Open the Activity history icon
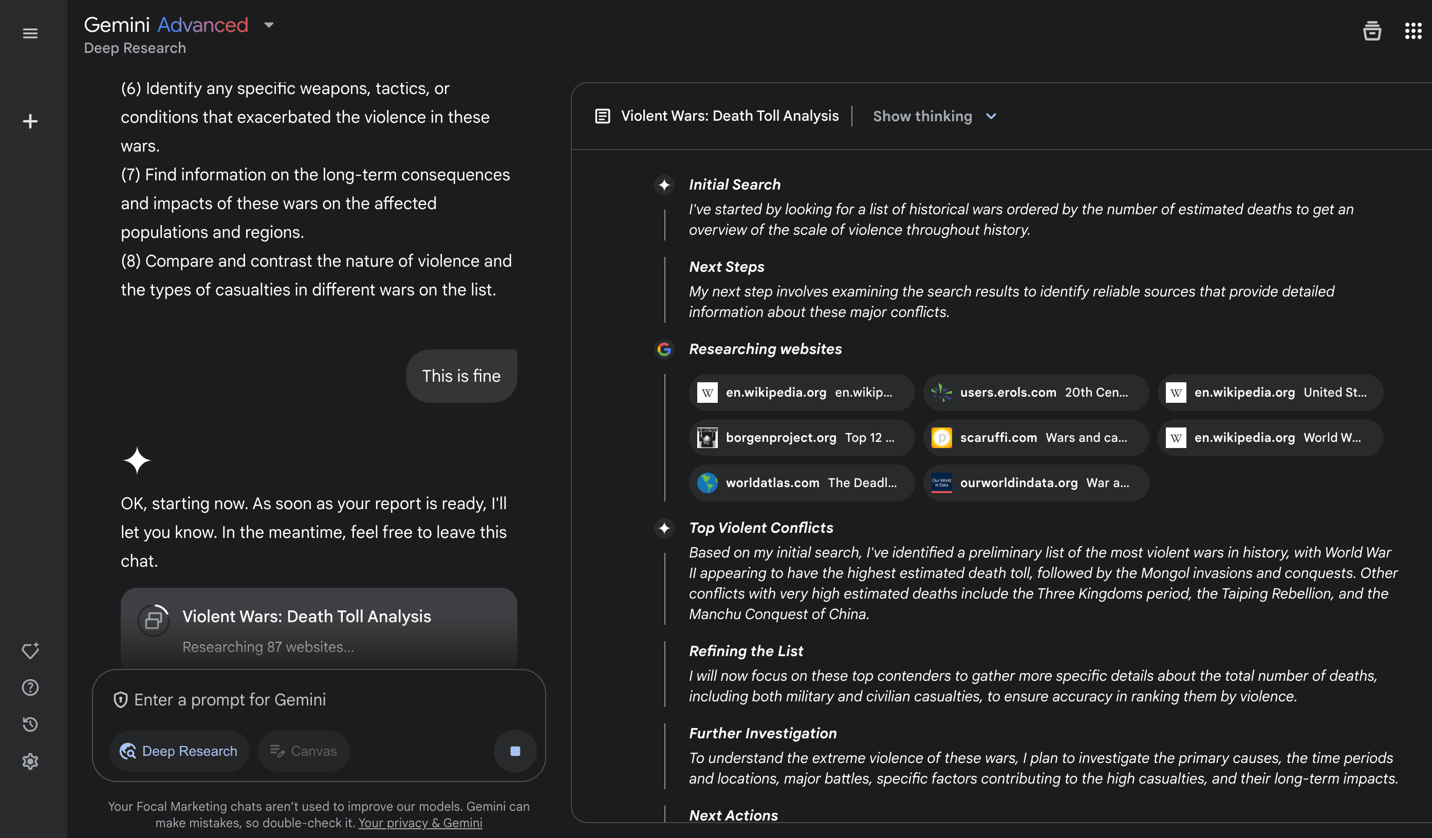The height and width of the screenshot is (838, 1432). pos(30,724)
